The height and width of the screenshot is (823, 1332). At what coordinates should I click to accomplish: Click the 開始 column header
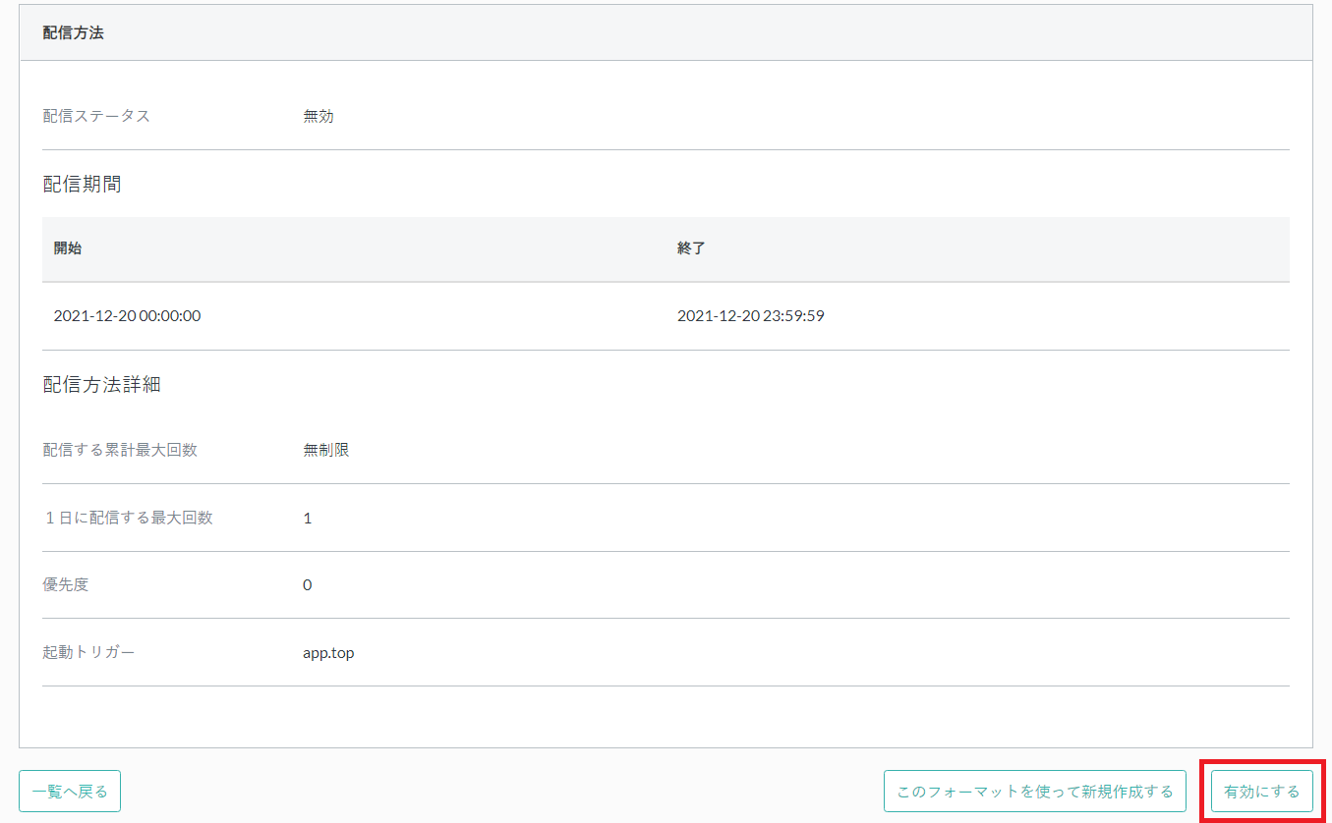(68, 248)
